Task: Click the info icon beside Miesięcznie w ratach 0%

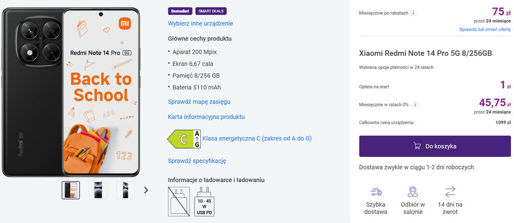Action: (x=415, y=105)
